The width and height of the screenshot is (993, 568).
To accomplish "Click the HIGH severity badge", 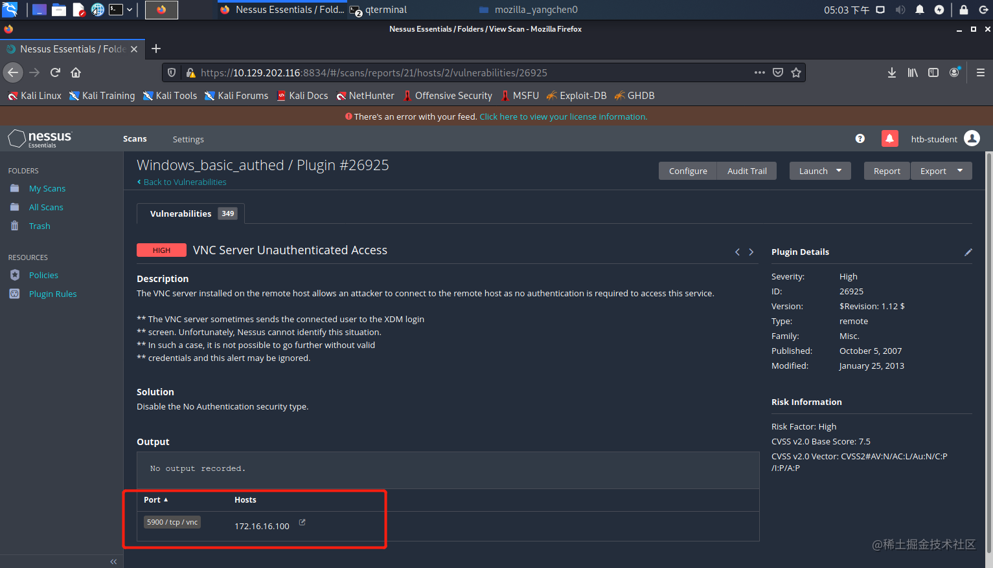I will pyautogui.click(x=161, y=250).
